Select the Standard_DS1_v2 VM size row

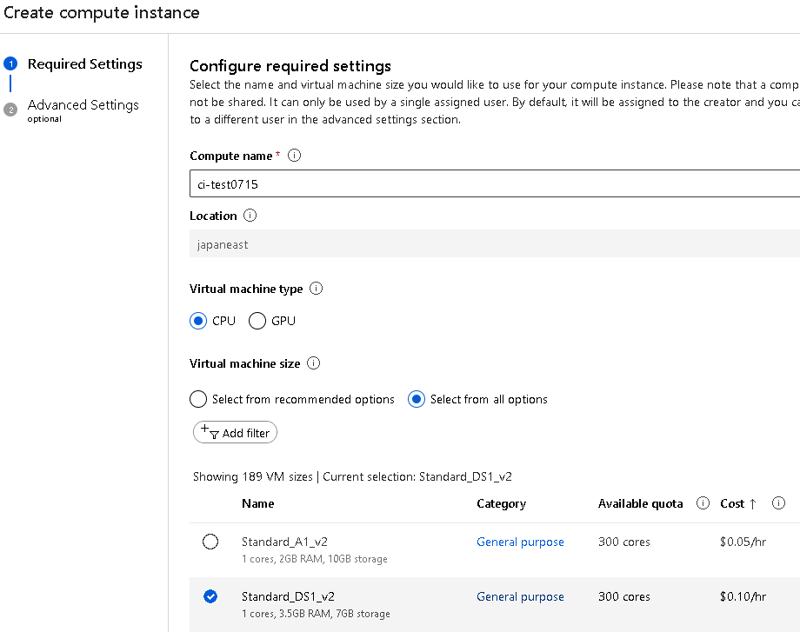pyautogui.click(x=210, y=596)
